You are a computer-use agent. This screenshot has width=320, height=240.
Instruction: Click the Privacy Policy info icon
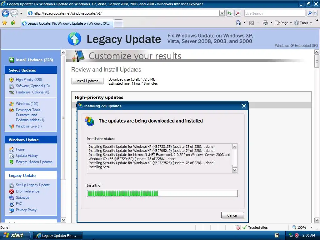click(12, 210)
